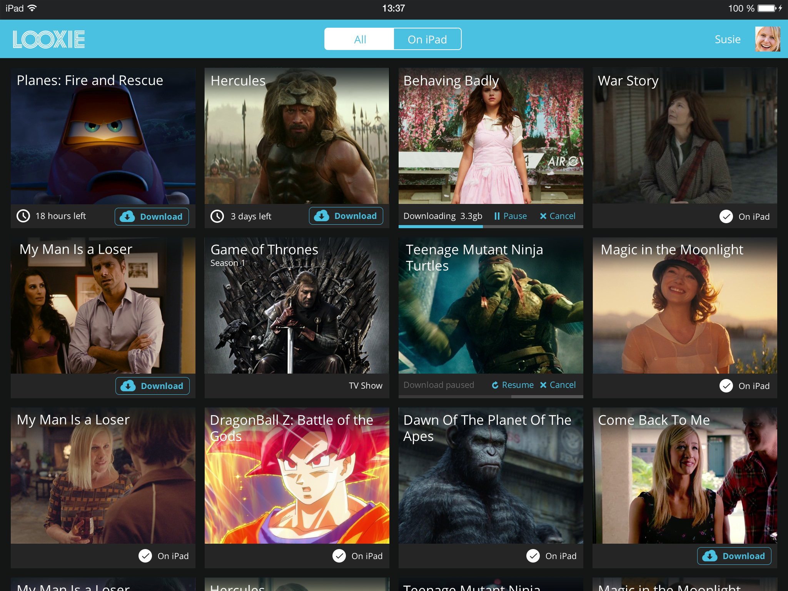
Task: Click the resume circular arrow icon under Ninja Turtles
Action: click(x=495, y=385)
